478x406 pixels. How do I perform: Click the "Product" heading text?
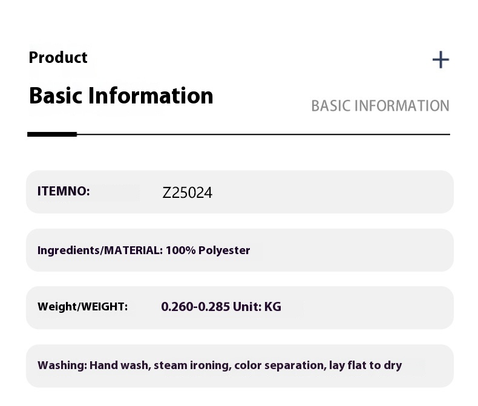point(58,57)
